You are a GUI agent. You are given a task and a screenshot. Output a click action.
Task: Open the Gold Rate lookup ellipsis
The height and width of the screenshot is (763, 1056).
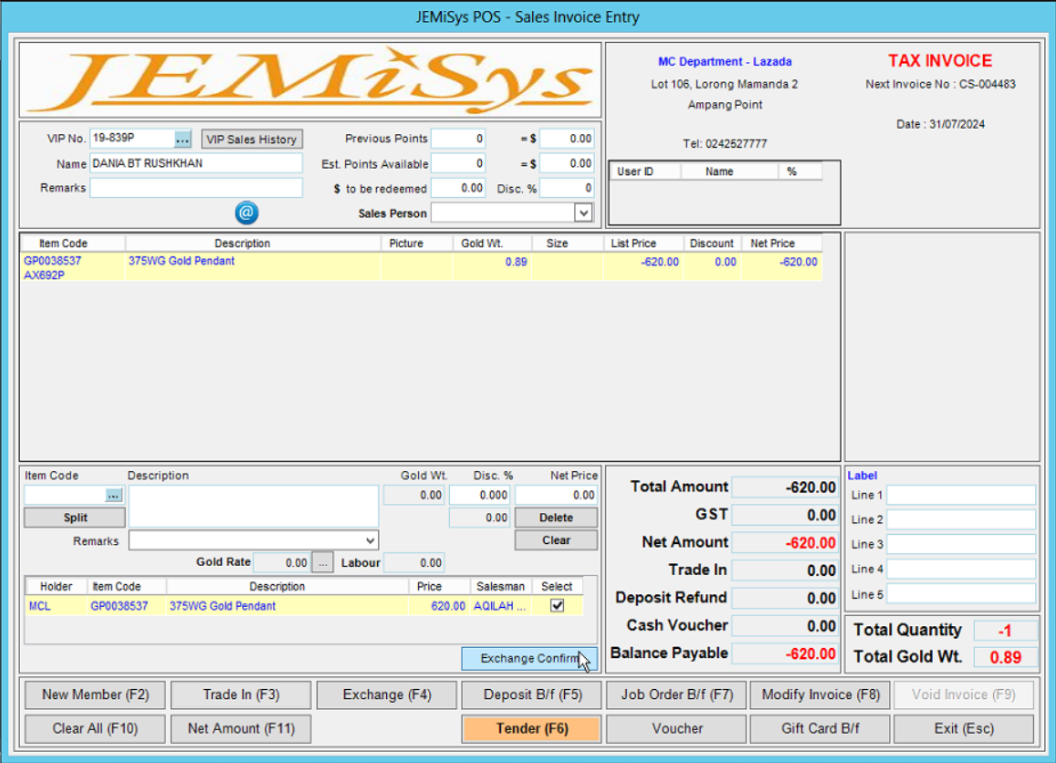[x=322, y=562]
